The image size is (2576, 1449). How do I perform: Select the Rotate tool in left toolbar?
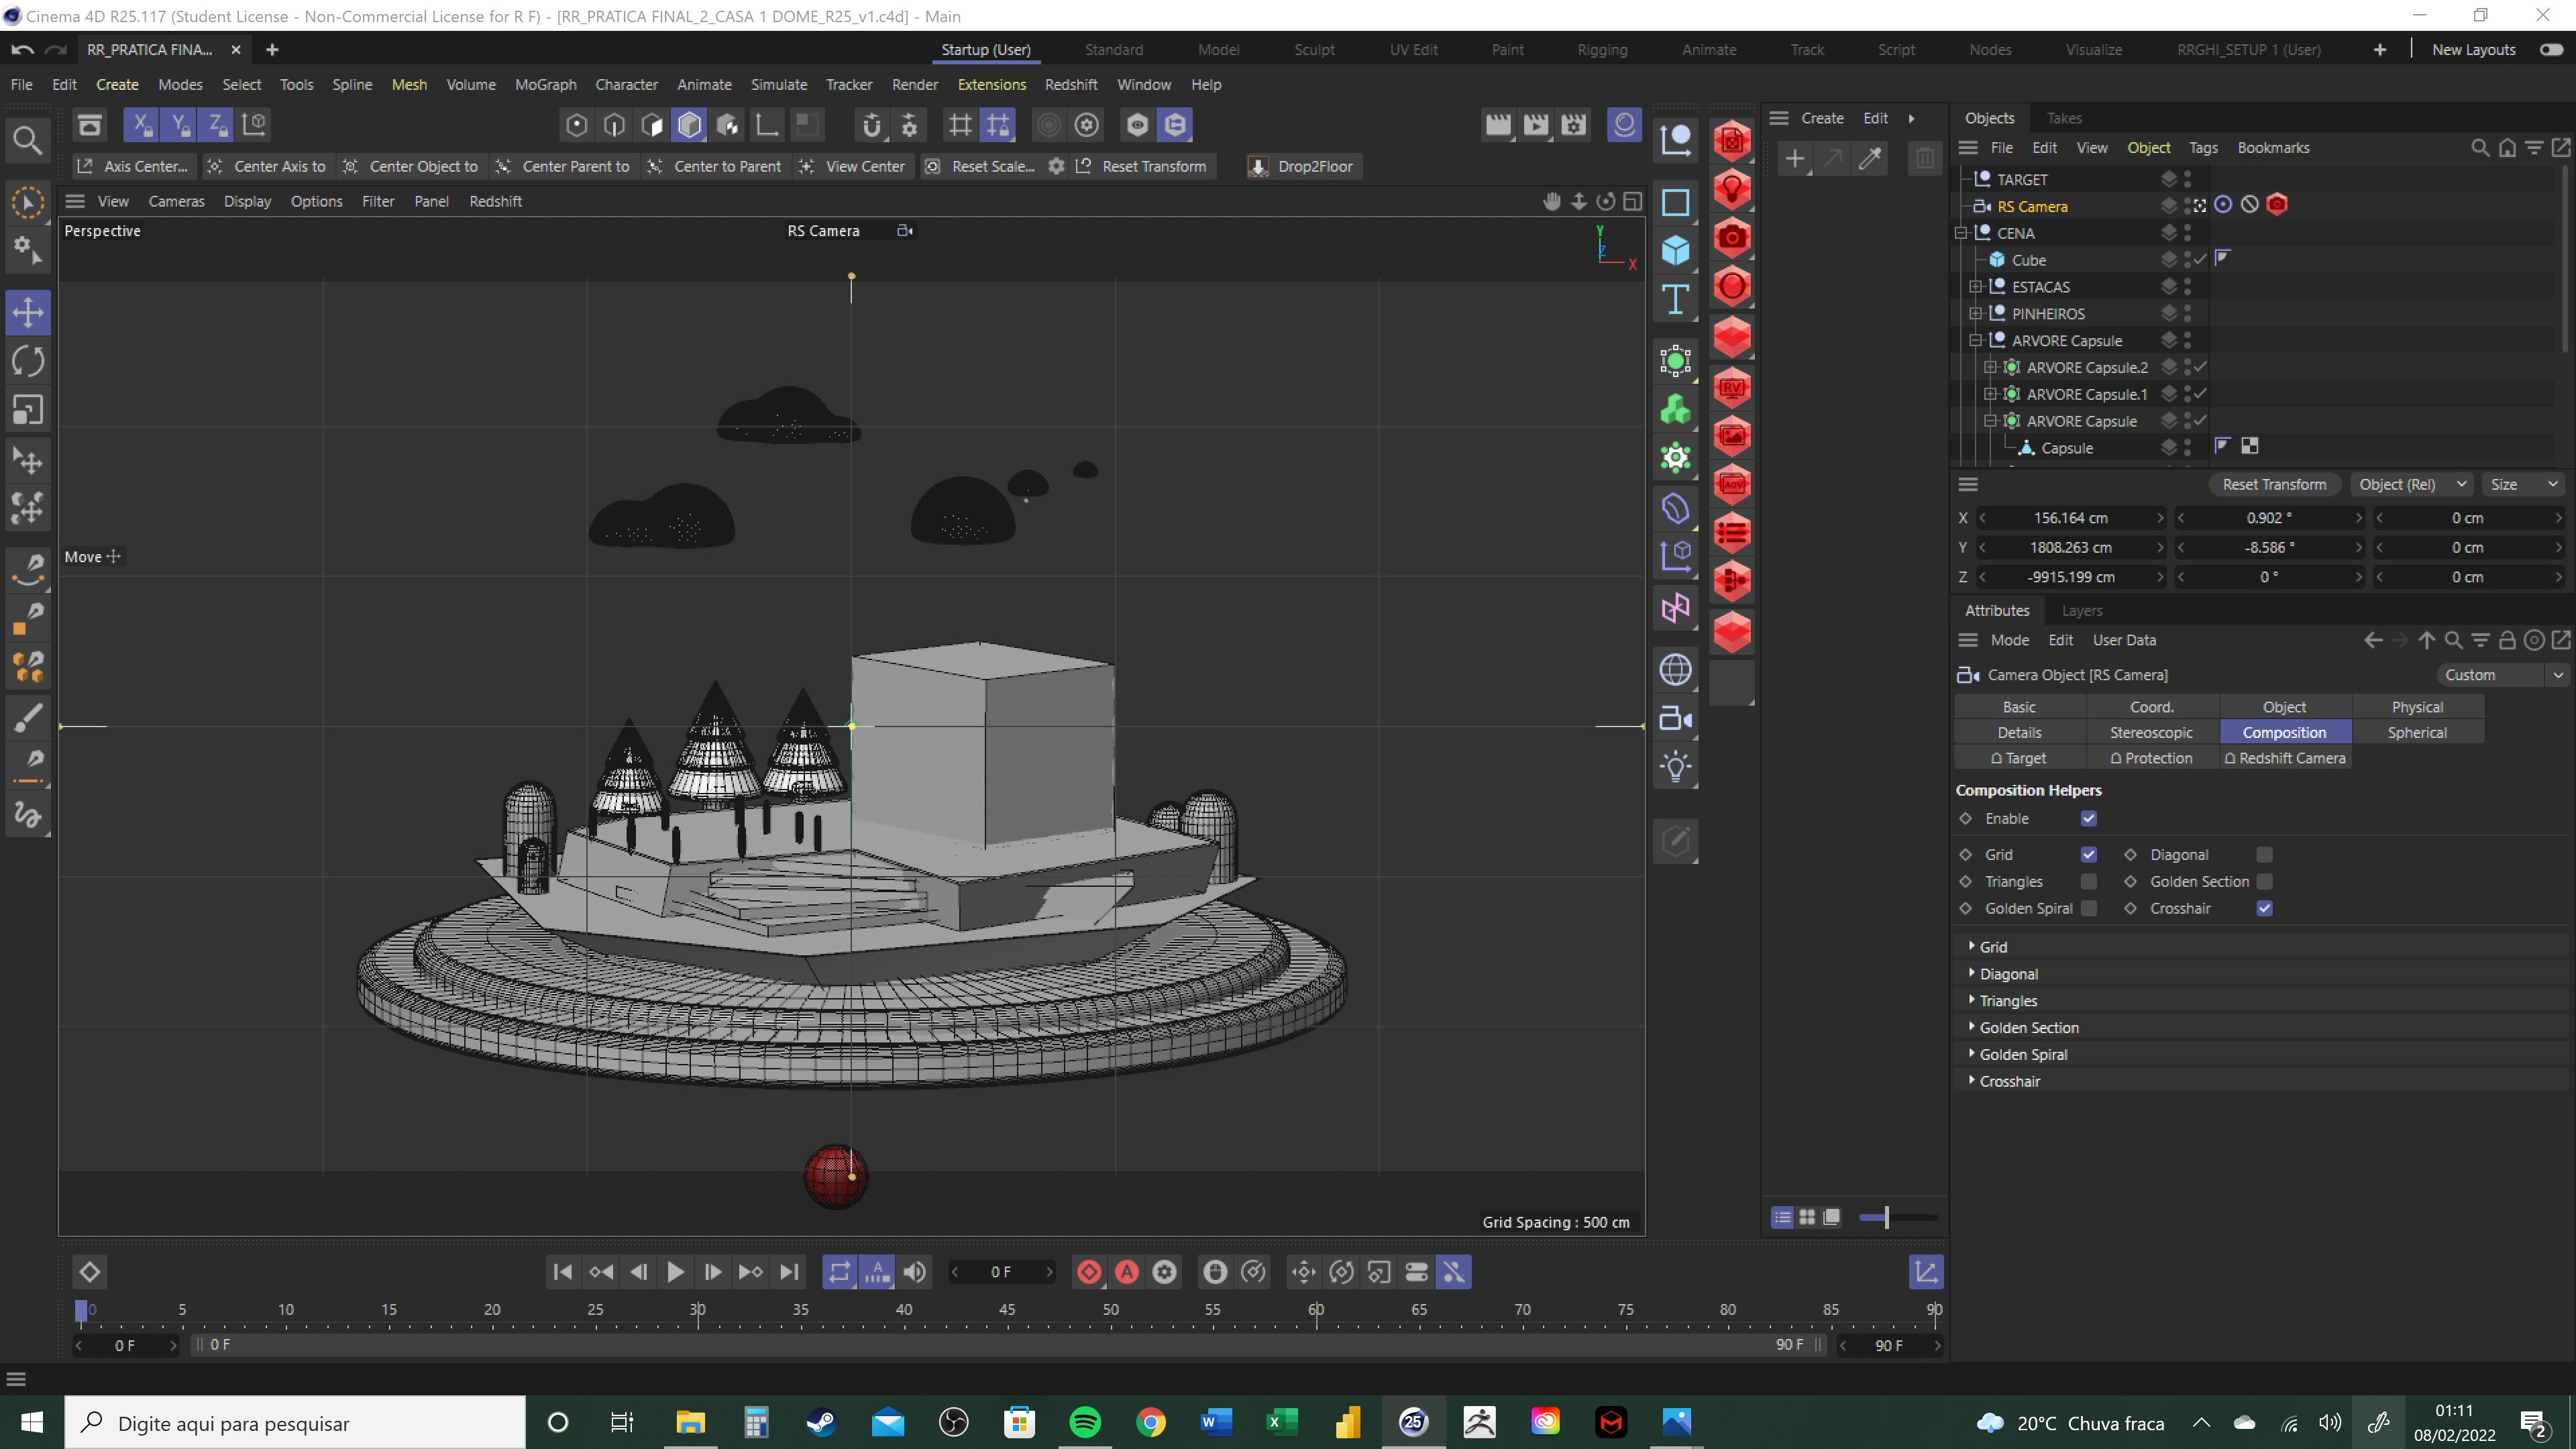point(28,362)
